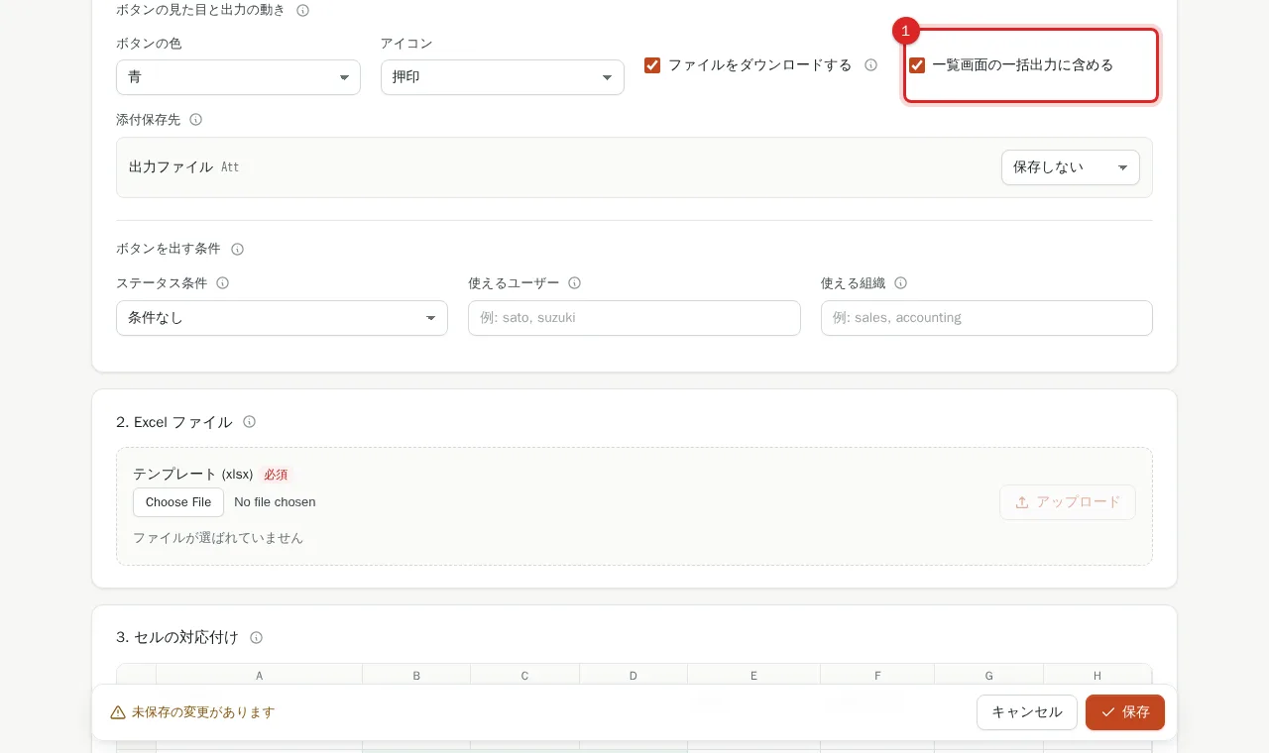Click the unsaved changes warning triangle icon
Viewport: 1269px width, 753px height.
[x=118, y=712]
